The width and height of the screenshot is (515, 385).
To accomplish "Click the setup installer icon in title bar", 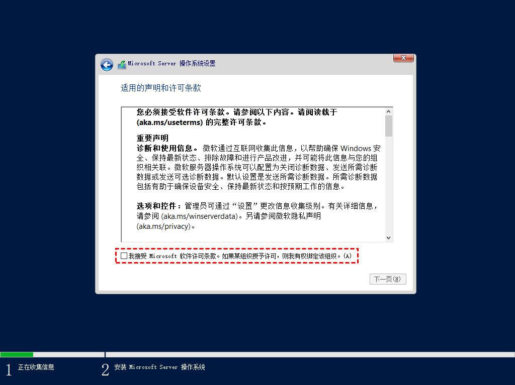I will [122, 65].
